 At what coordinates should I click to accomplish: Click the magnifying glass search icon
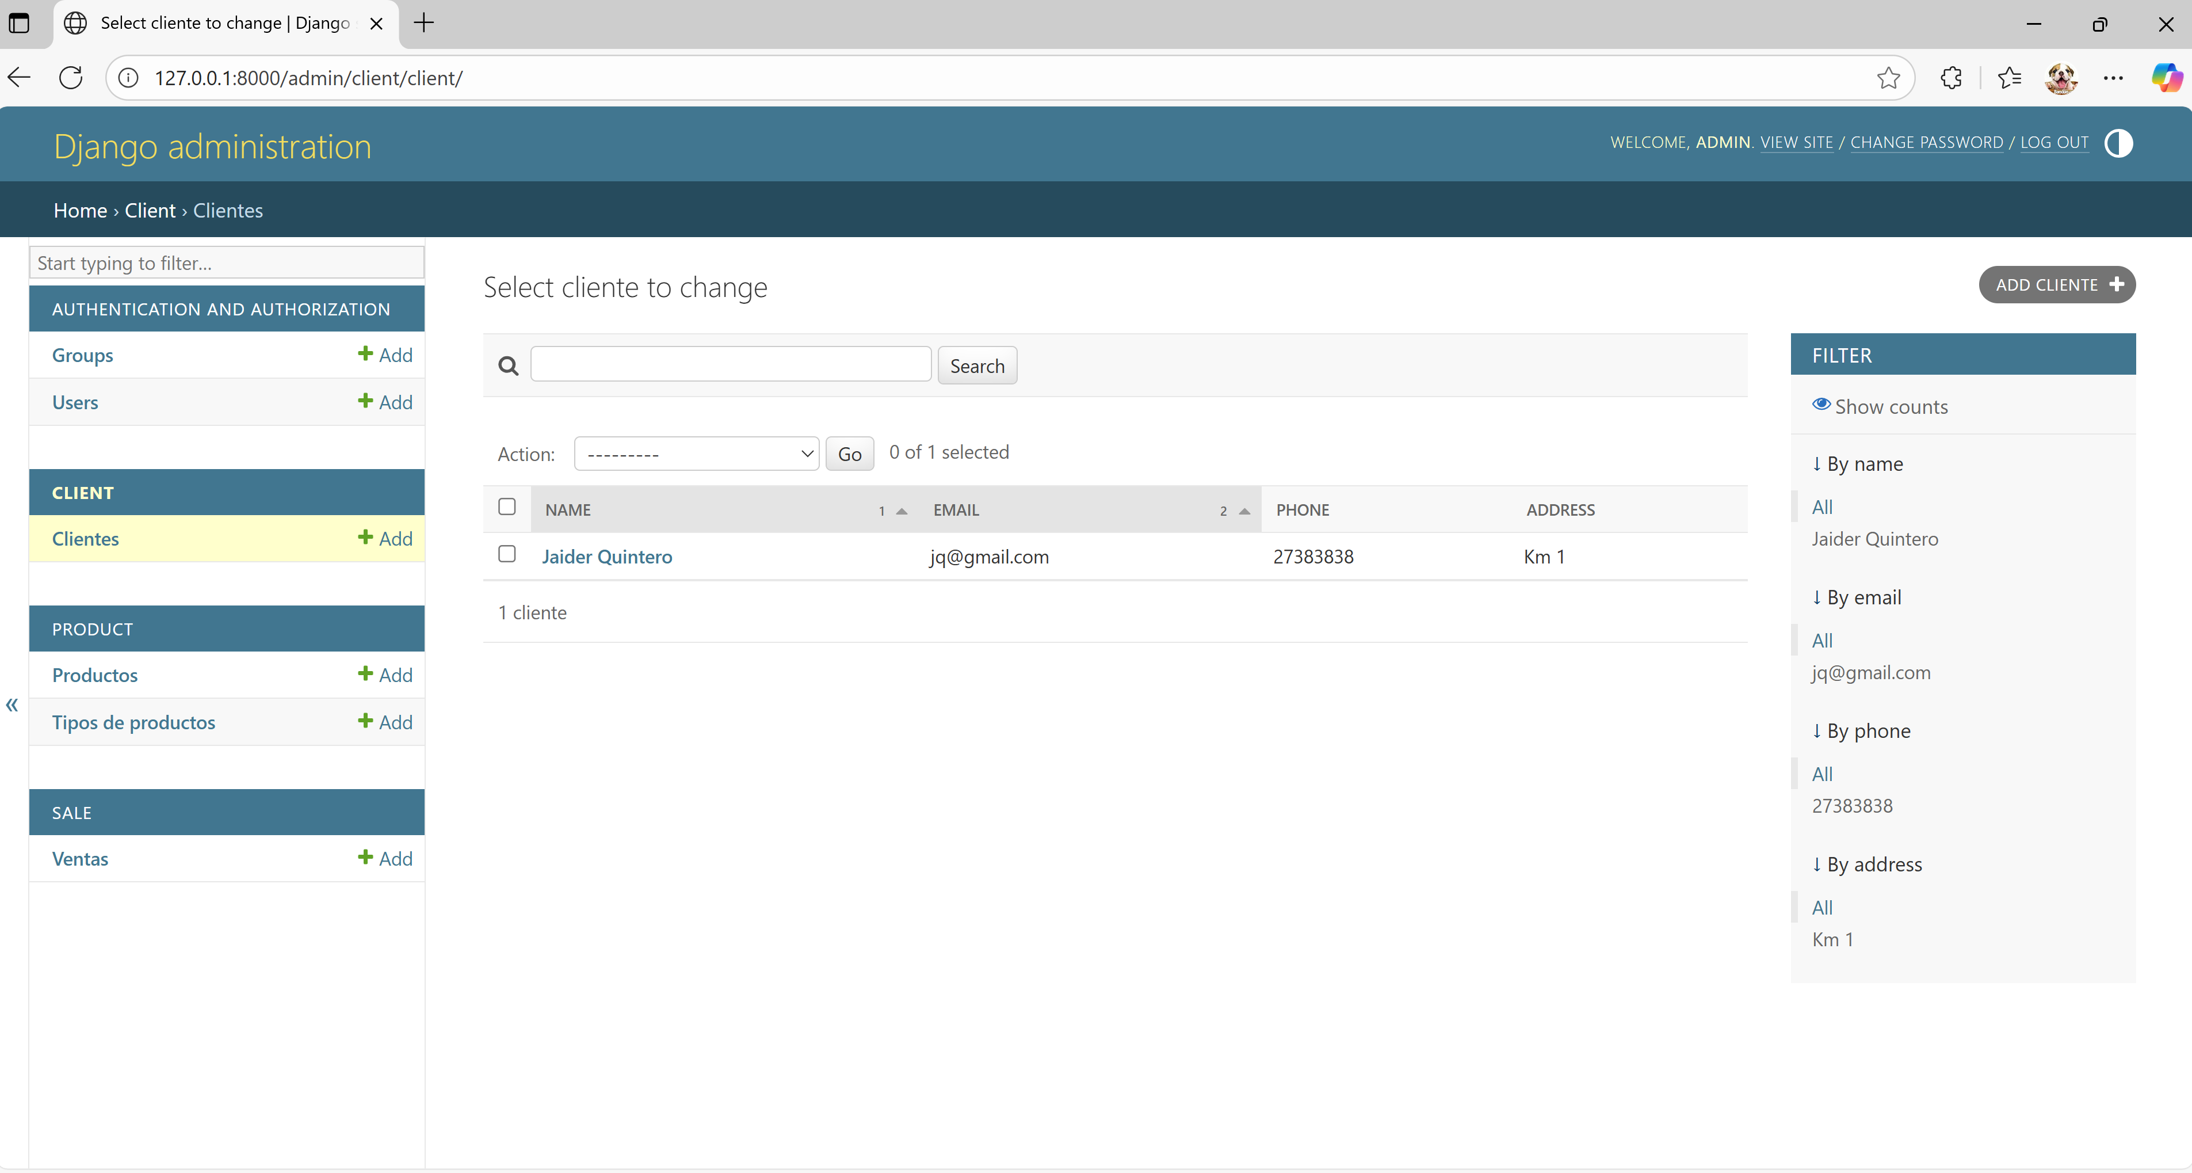tap(508, 366)
